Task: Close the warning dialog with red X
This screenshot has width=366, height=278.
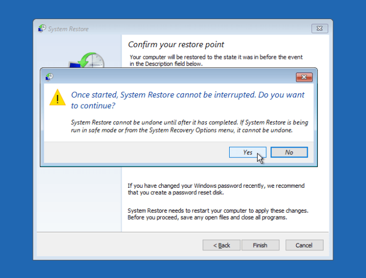Action: tap(304, 77)
